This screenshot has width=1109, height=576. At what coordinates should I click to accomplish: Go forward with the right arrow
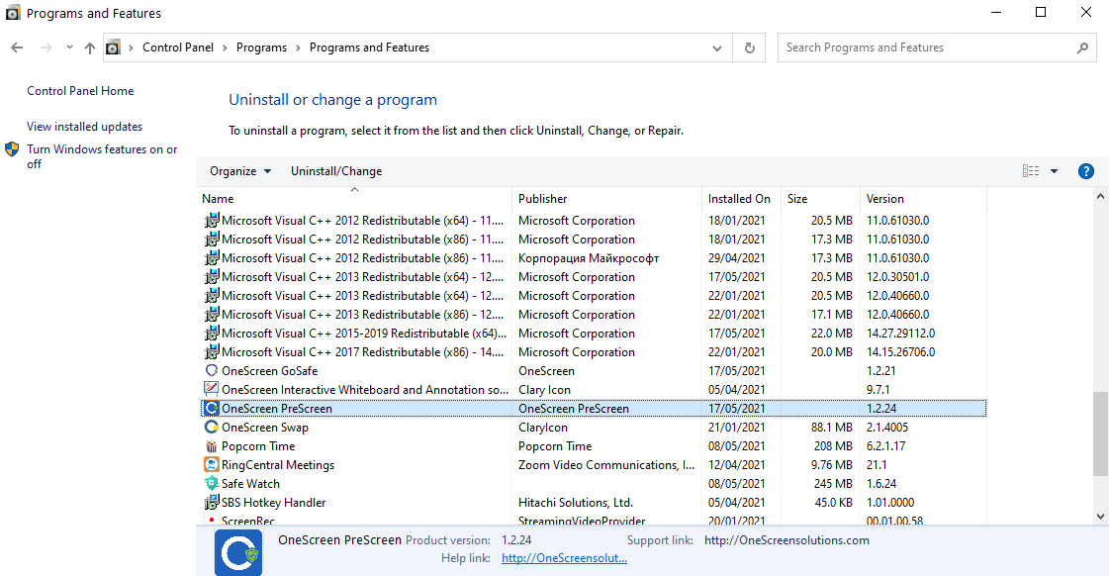pyautogui.click(x=46, y=48)
